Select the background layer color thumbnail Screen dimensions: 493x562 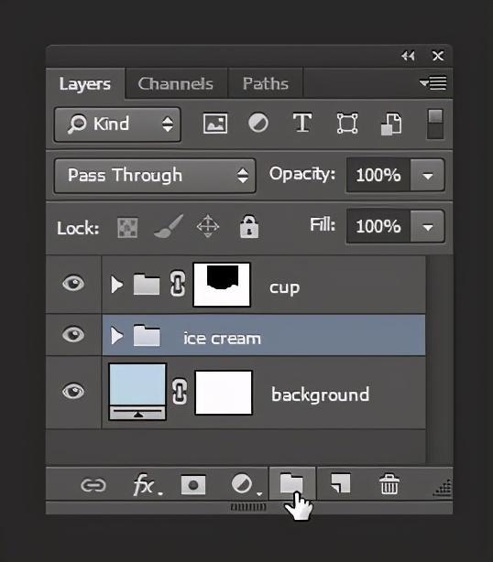[x=137, y=392]
